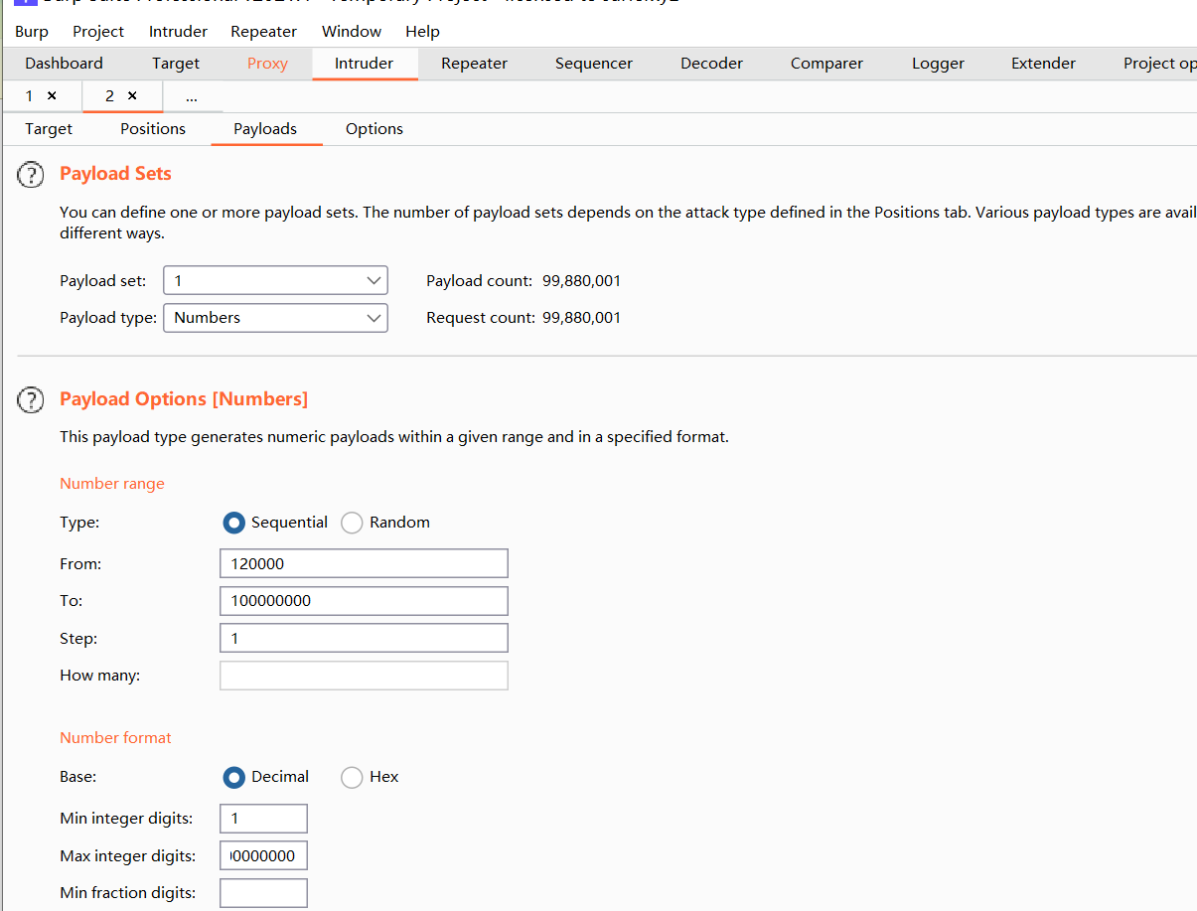Open the Positions sub-tab
This screenshot has height=911, width=1197.
(153, 129)
